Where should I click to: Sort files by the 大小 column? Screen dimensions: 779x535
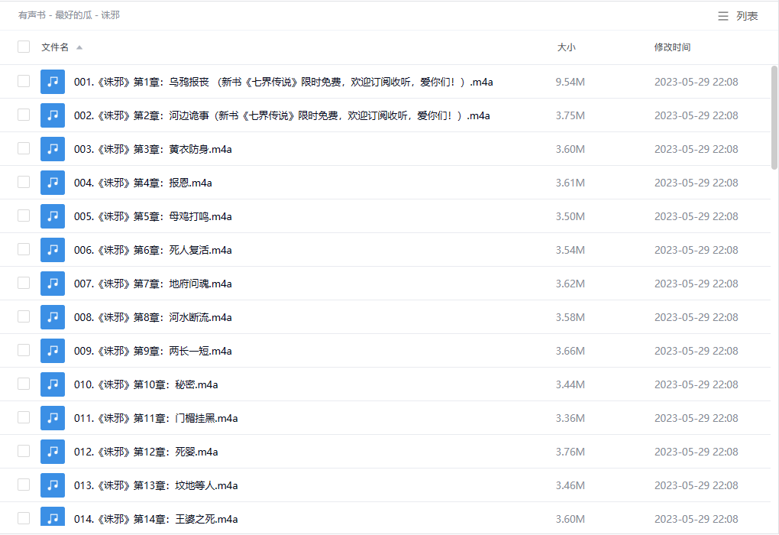pyautogui.click(x=567, y=47)
